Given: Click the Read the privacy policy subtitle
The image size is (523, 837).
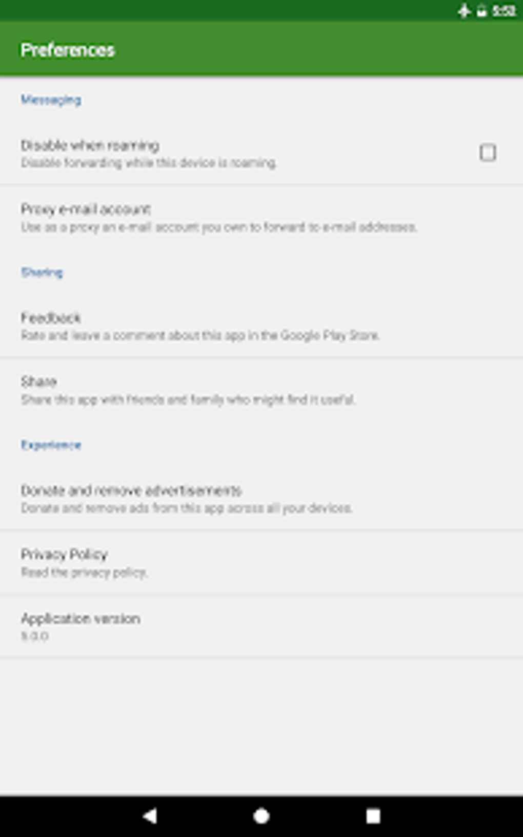Looking at the screenshot, I should click(x=84, y=572).
